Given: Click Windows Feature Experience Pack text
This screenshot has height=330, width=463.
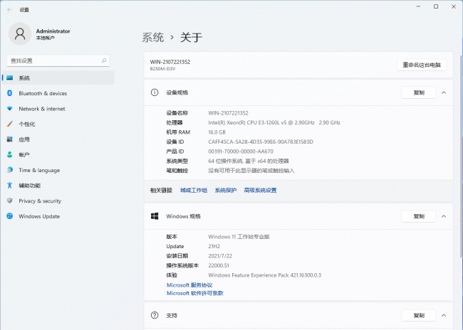Looking at the screenshot, I should (x=264, y=275).
